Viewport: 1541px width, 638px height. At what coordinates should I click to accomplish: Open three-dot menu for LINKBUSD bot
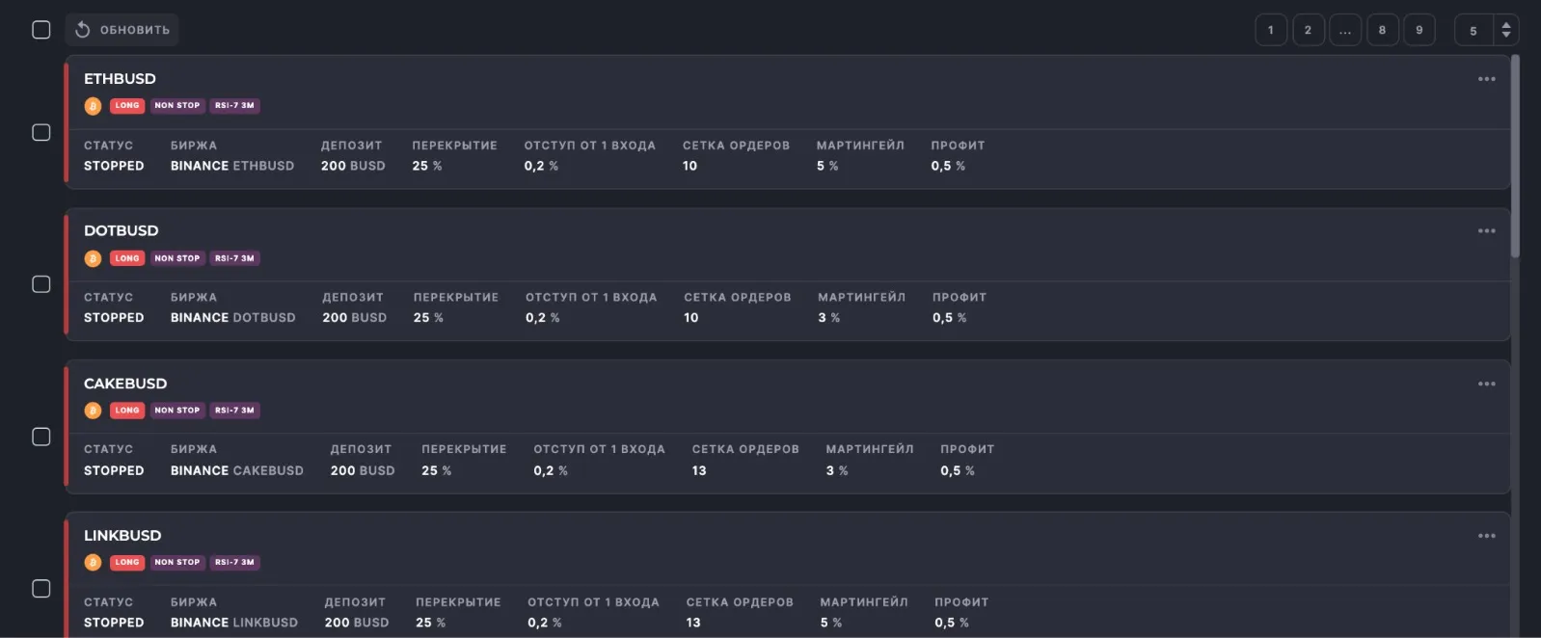click(1486, 536)
